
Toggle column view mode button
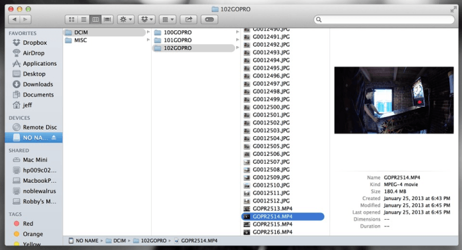tap(96, 19)
